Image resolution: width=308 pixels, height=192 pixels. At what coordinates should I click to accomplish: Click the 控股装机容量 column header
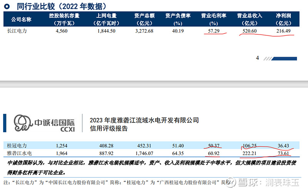tap(64, 19)
